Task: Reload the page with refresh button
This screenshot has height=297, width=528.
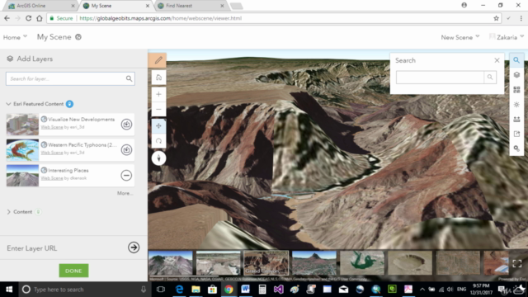Action: coord(29,18)
